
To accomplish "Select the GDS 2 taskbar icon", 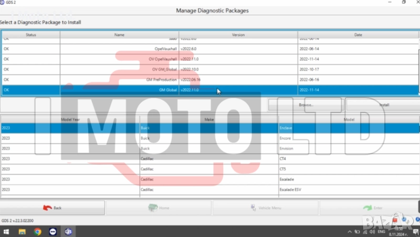I will click(68, 232).
